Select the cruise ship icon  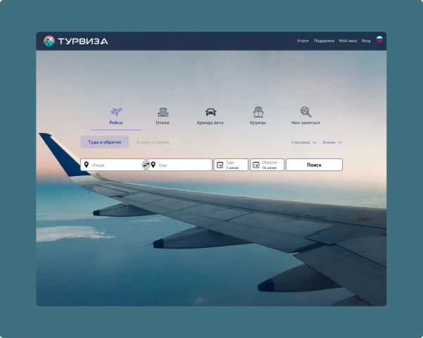point(258,112)
